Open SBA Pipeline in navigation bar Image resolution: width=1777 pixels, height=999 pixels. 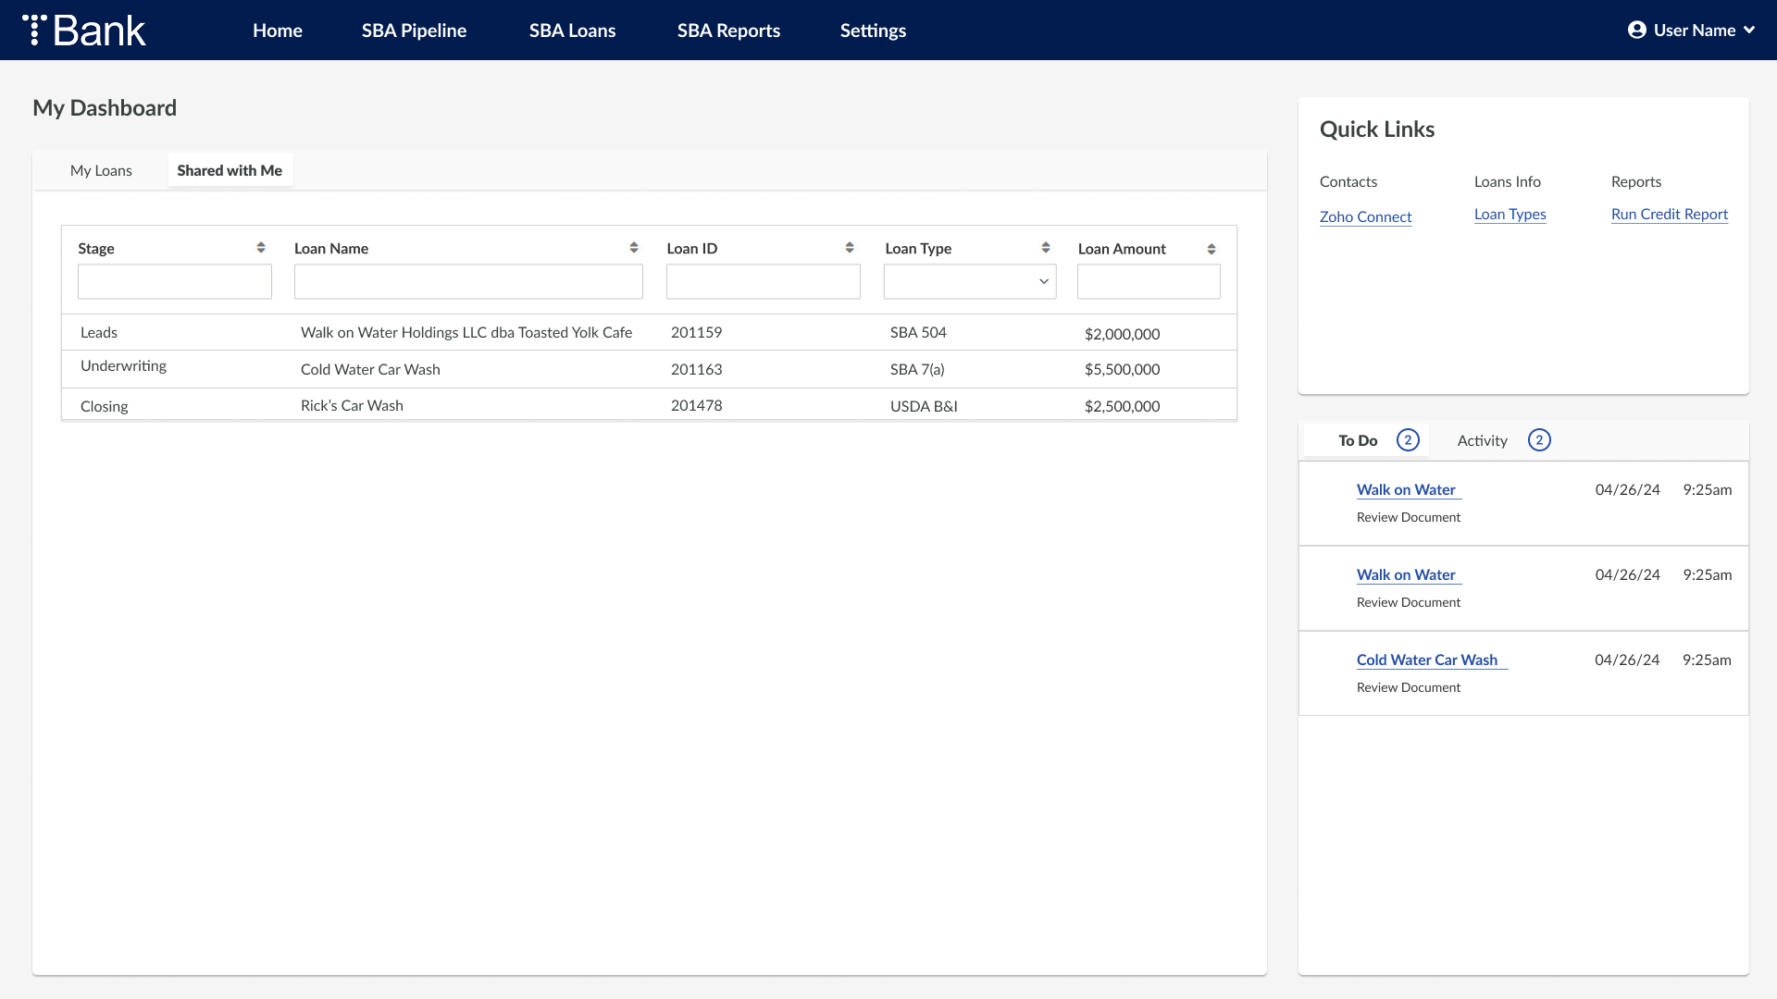(414, 31)
